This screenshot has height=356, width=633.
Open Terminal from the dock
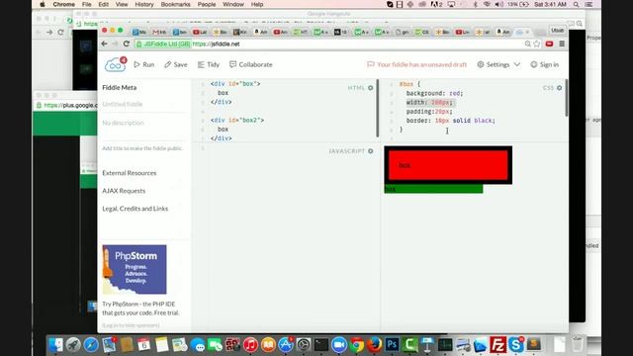click(321, 345)
